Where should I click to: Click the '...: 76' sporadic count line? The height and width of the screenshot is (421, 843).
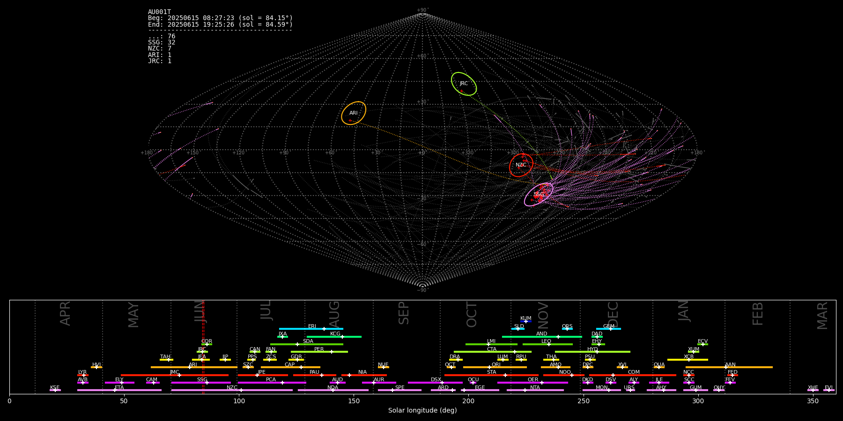pos(162,36)
